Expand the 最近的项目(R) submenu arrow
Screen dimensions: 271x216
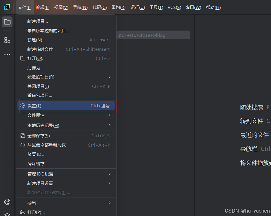(x=110, y=77)
